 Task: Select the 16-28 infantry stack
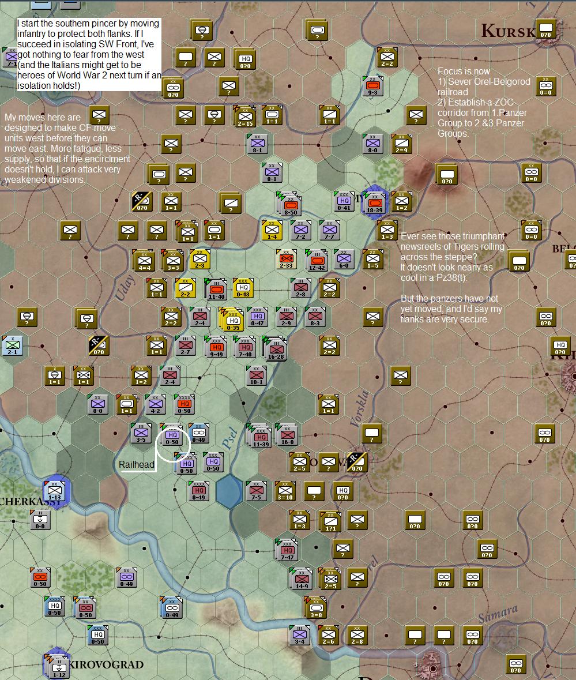tap(275, 348)
